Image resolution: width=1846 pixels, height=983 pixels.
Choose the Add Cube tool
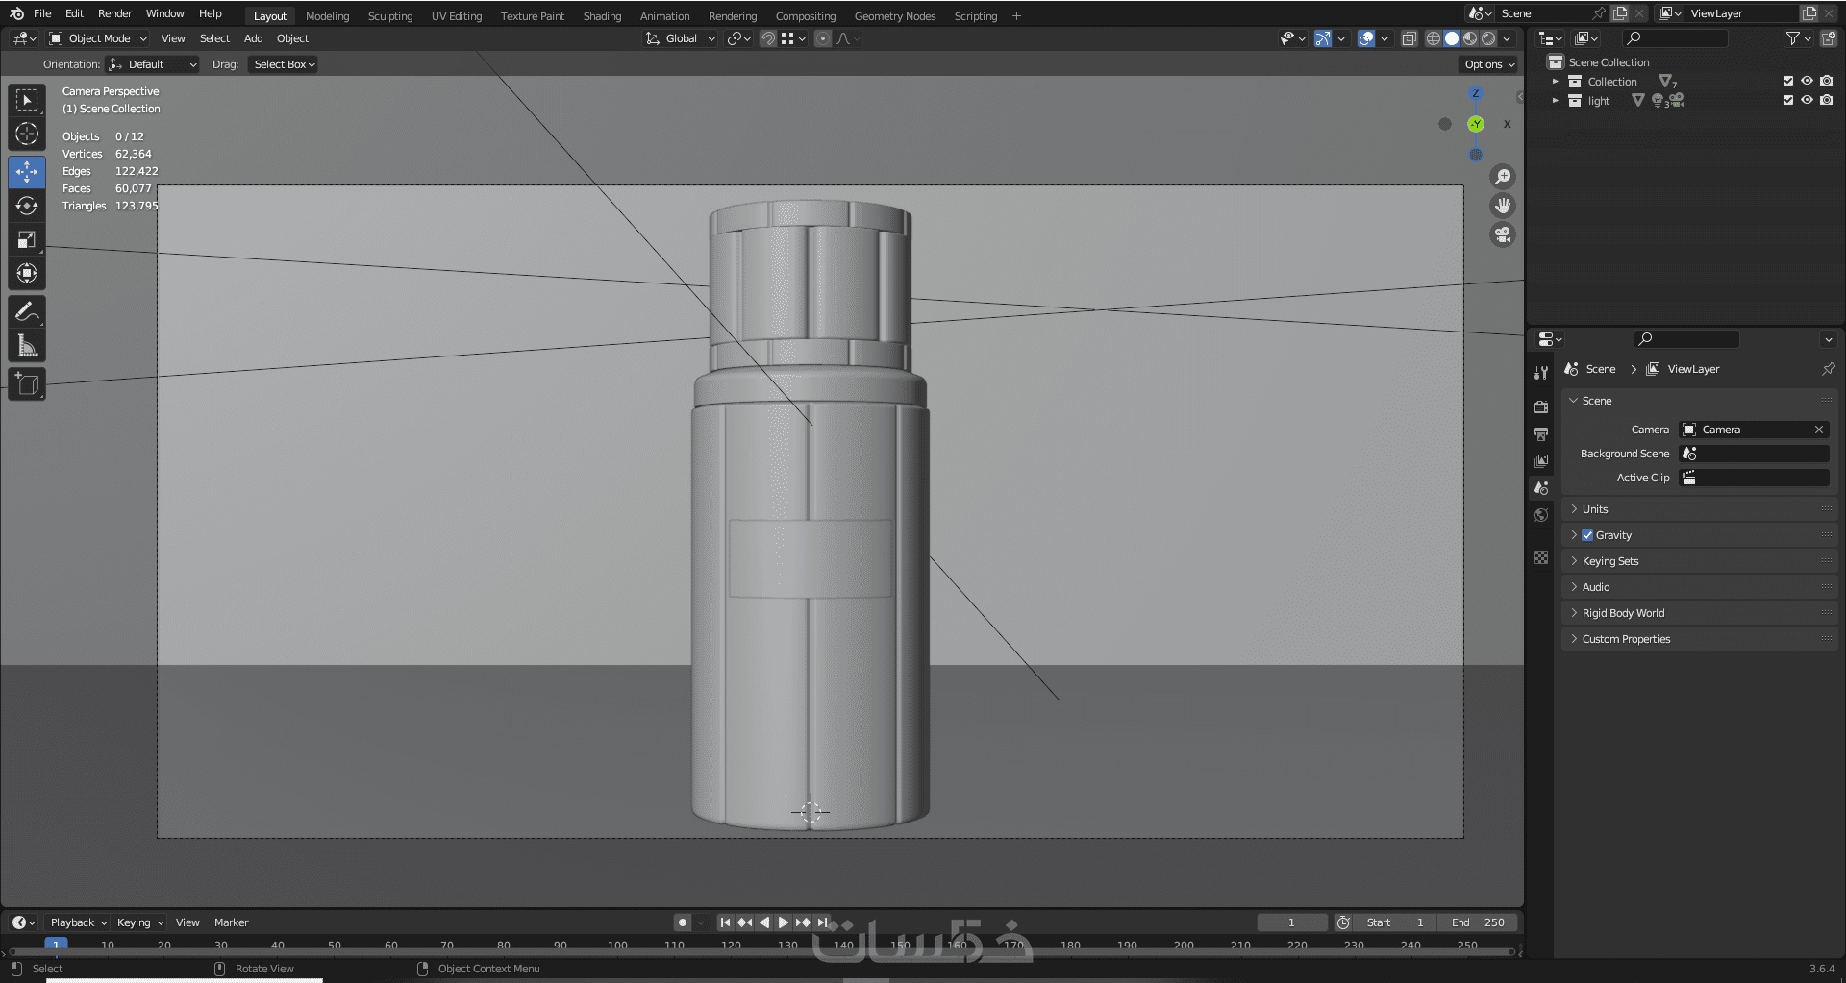(27, 384)
